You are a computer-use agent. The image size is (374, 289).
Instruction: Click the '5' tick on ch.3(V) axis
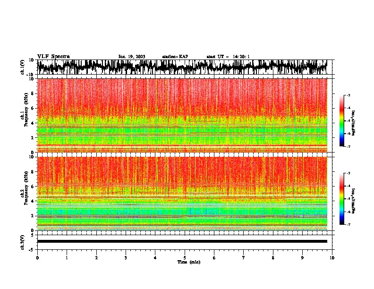click(x=33, y=235)
